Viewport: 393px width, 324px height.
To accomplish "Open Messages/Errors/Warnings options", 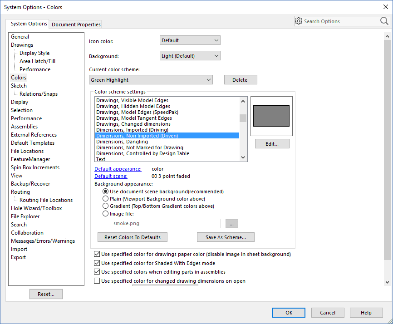I will click(x=43, y=241).
